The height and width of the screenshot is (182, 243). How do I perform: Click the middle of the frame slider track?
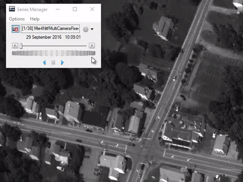53,46
